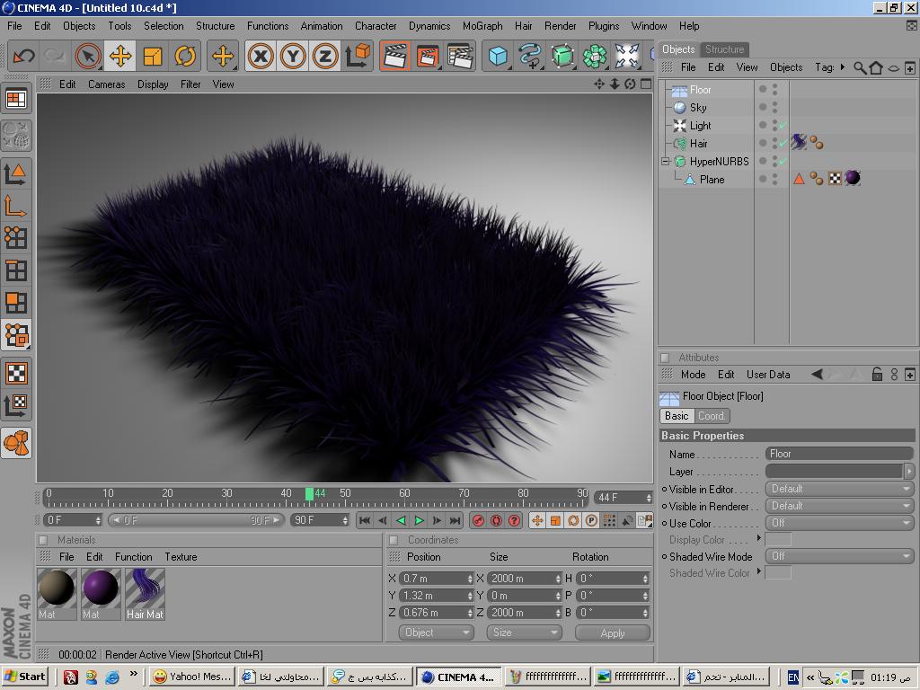Toggle autokeying button
Viewport: 920px width, 690px height.
click(x=496, y=520)
